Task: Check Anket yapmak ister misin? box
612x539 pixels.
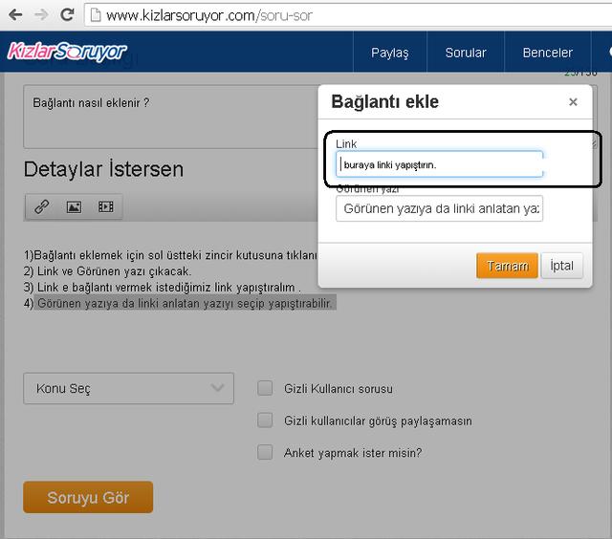Action: click(265, 452)
